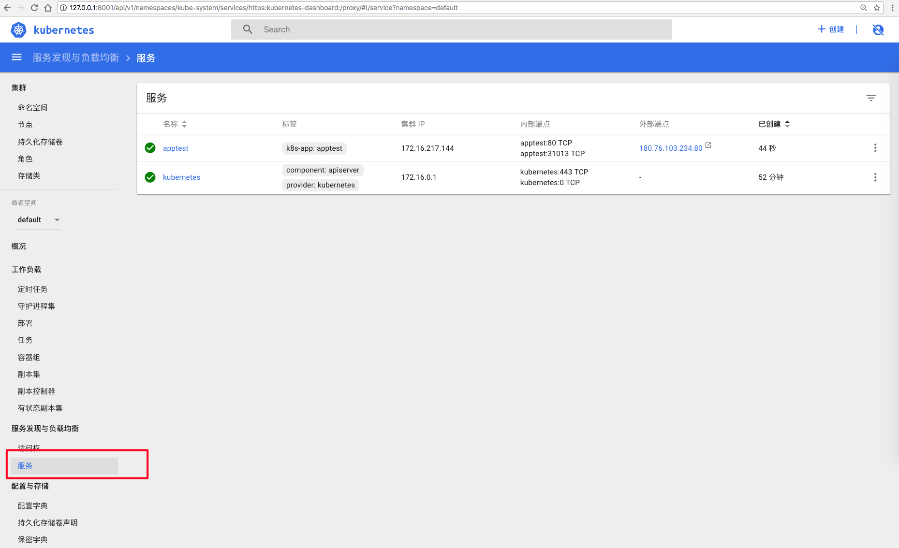Select 节点 in the sidebar
Image resolution: width=899 pixels, height=548 pixels.
coord(25,125)
